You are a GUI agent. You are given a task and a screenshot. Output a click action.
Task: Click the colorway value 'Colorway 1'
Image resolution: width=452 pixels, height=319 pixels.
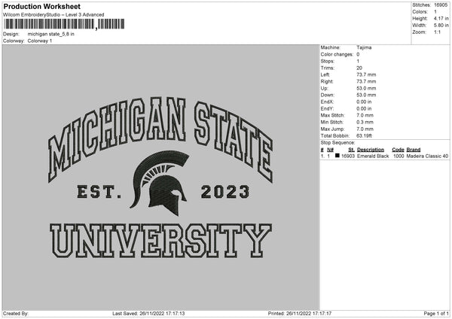(40, 41)
